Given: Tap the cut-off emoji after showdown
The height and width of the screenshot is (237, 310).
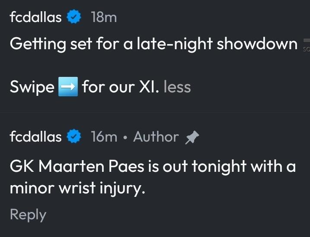Looking at the screenshot, I should tap(306, 44).
